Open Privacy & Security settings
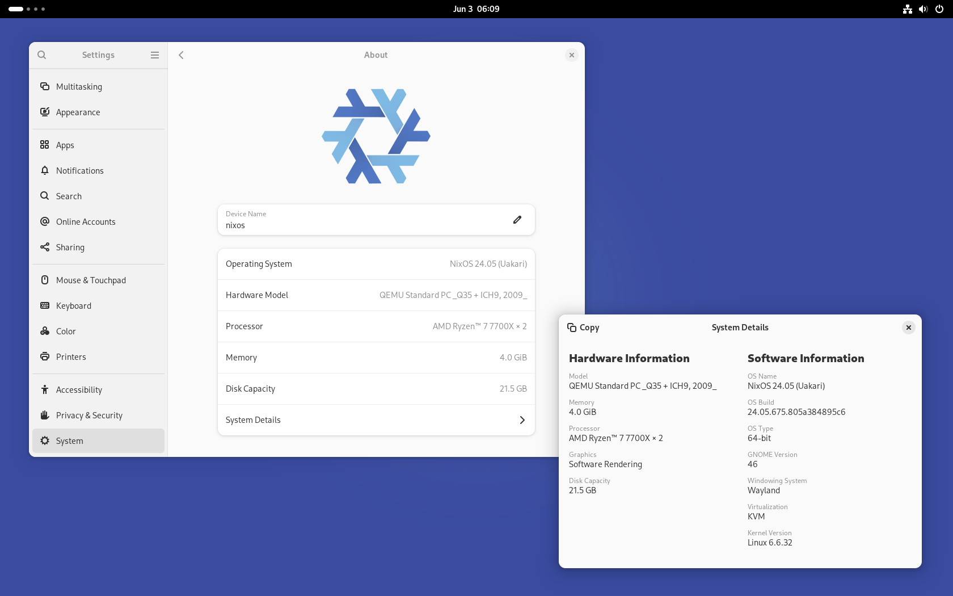The height and width of the screenshot is (596, 953). click(98, 415)
